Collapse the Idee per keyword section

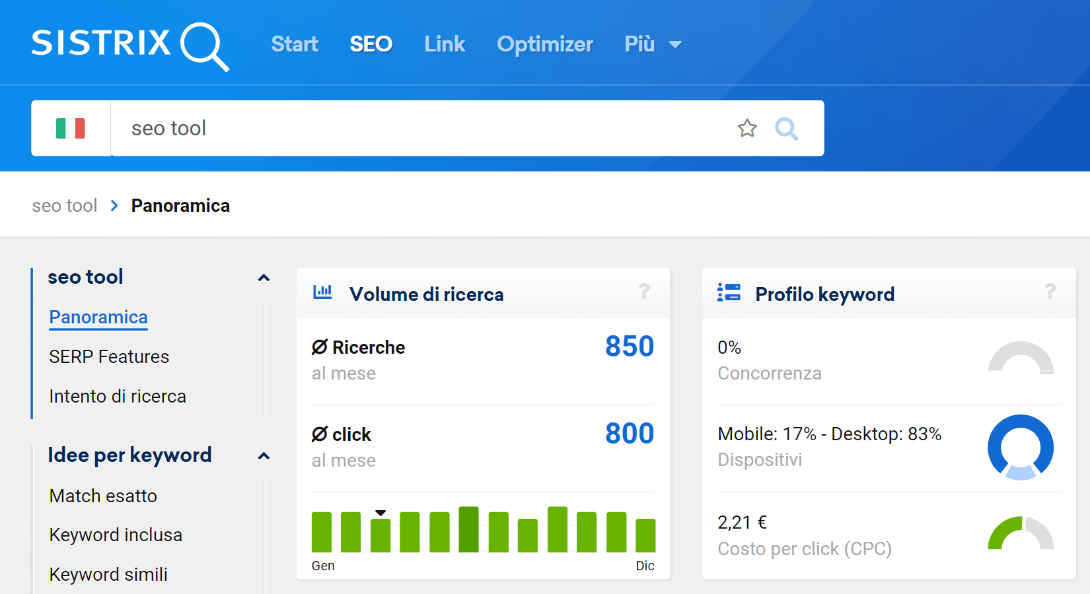coord(264,456)
